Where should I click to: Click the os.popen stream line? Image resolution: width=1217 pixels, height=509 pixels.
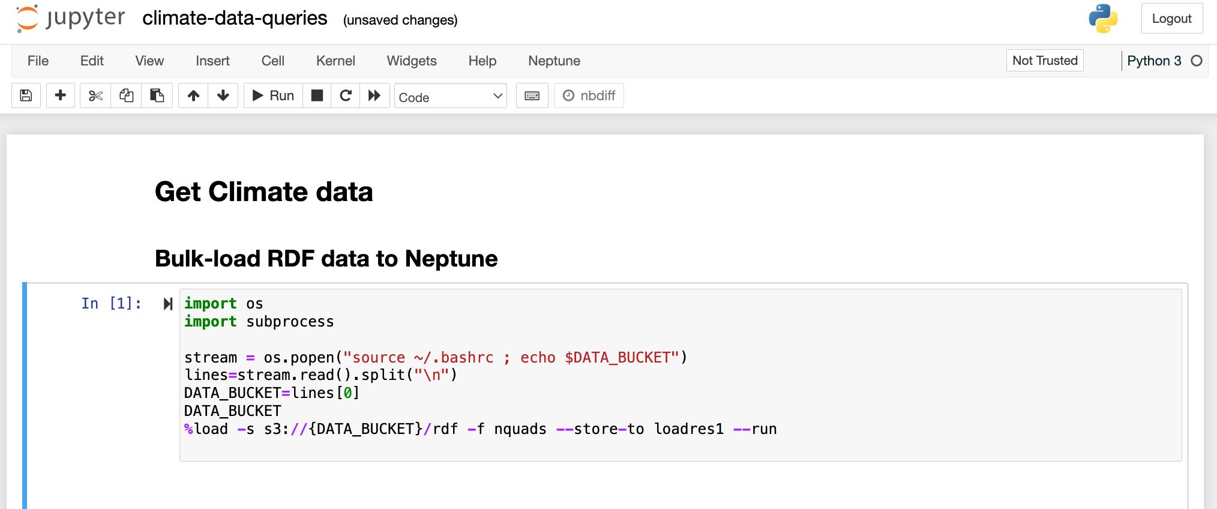436,358
